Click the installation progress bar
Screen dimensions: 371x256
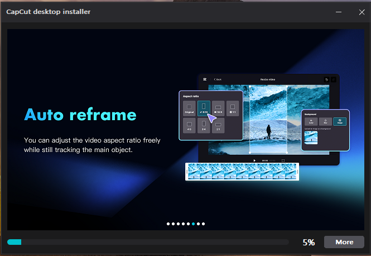(x=148, y=242)
